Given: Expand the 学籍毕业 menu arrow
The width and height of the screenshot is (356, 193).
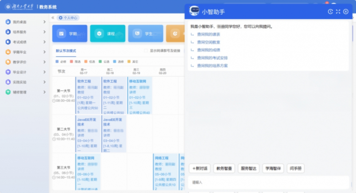Looking at the screenshot, I should [44, 52].
